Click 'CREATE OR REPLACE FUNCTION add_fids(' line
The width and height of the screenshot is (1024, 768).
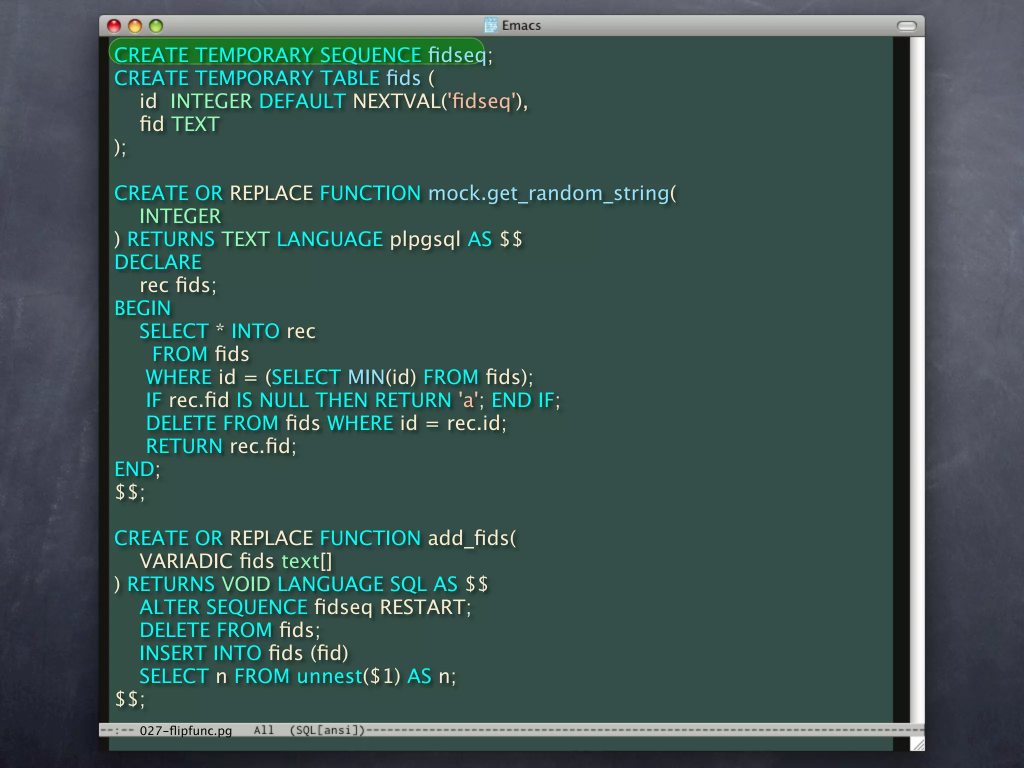point(315,538)
